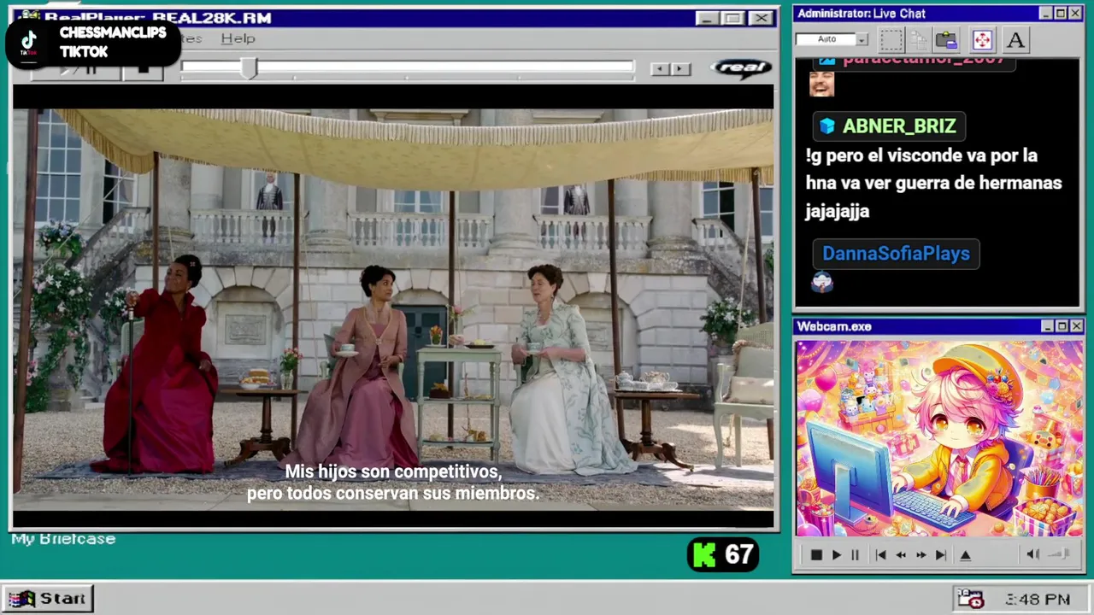The width and height of the screenshot is (1094, 615).
Task: Play the Webcam.exe stream
Action: tap(836, 555)
